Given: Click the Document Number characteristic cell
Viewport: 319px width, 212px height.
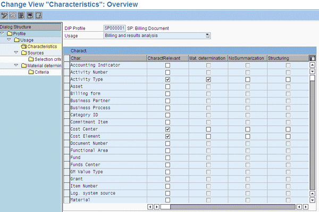Looking at the screenshot, I should pos(108,143).
